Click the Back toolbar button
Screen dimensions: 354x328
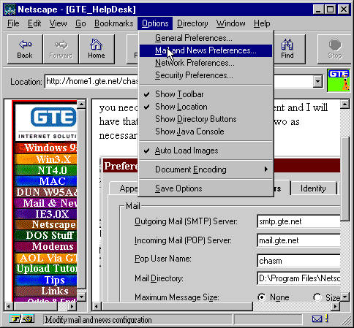(25, 49)
